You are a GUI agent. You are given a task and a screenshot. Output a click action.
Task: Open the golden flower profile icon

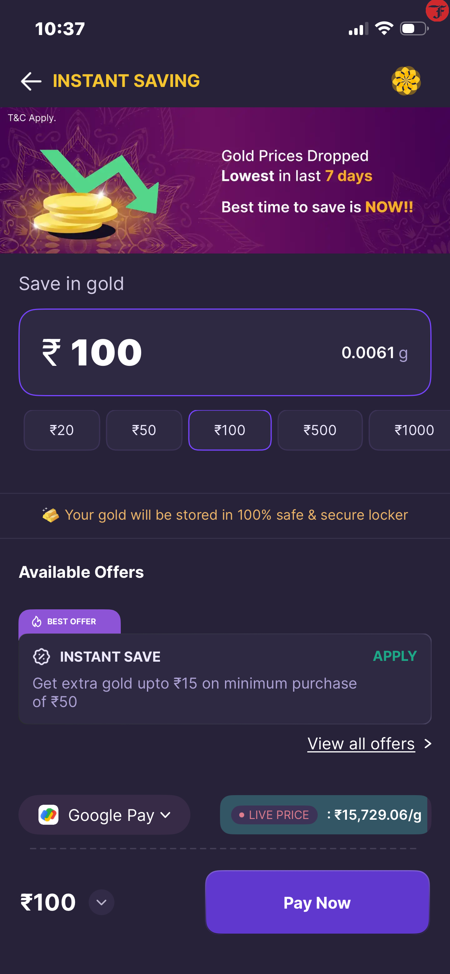coord(406,81)
